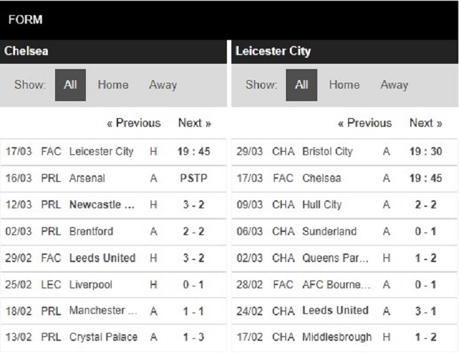Image resolution: width=459 pixels, height=354 pixels.
Task: Open Chelsea vs Newcastle 3 - 2 match
Action: pos(113,205)
